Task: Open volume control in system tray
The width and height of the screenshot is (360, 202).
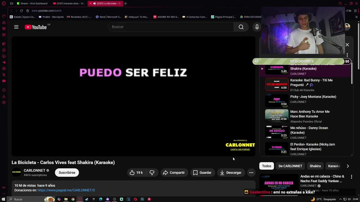Action: point(349,199)
